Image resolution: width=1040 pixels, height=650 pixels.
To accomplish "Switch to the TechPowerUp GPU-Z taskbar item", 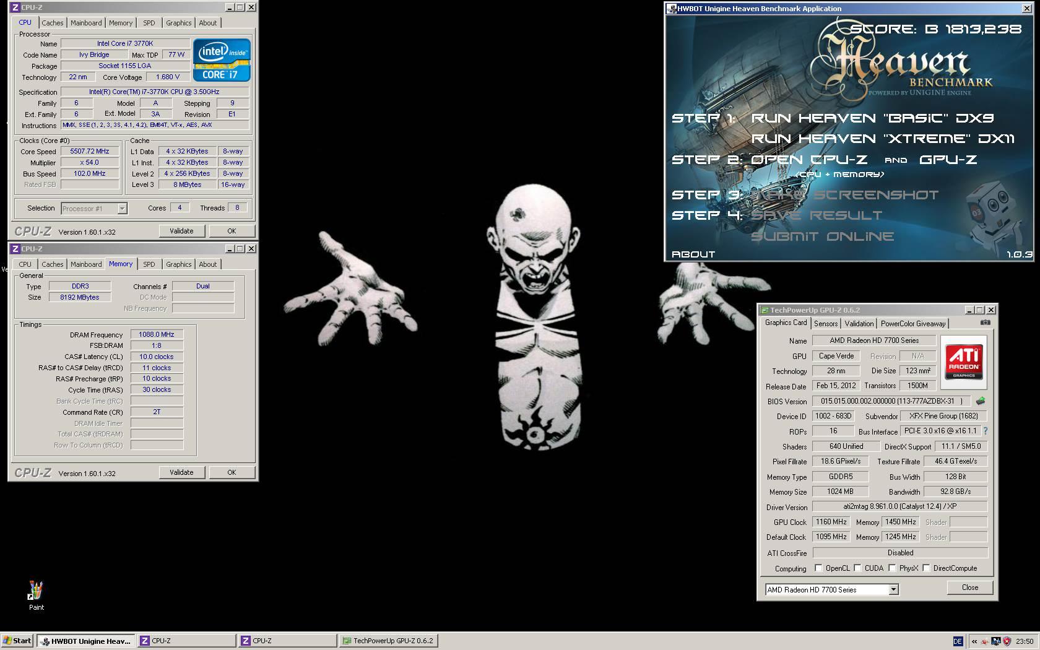I will click(x=389, y=641).
